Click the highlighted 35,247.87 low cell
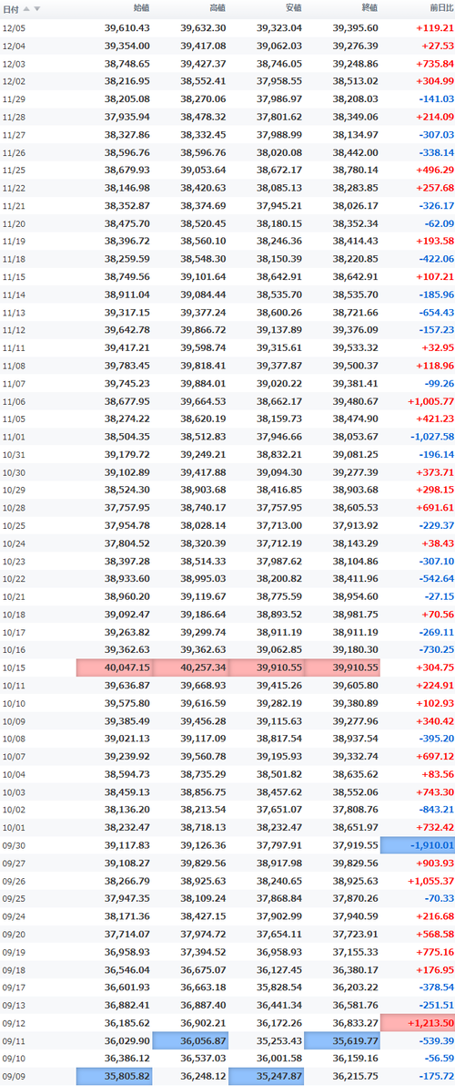Screen dimensions: 455x1086 click(267, 1076)
